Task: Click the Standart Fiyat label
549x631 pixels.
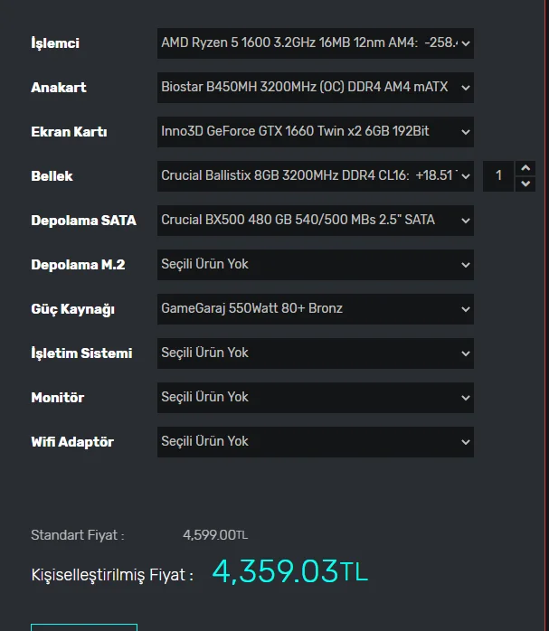Action: pyautogui.click(x=78, y=535)
